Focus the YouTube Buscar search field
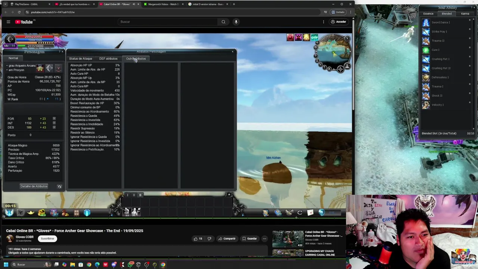 pyautogui.click(x=168, y=22)
